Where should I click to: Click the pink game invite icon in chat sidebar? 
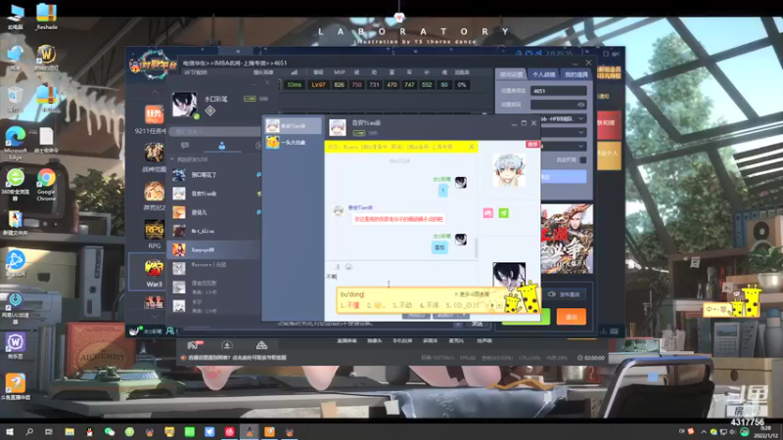(487, 213)
